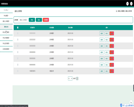Sort by the 公告标题 column header
This screenshot has width=134, height=107.
point(52,28)
